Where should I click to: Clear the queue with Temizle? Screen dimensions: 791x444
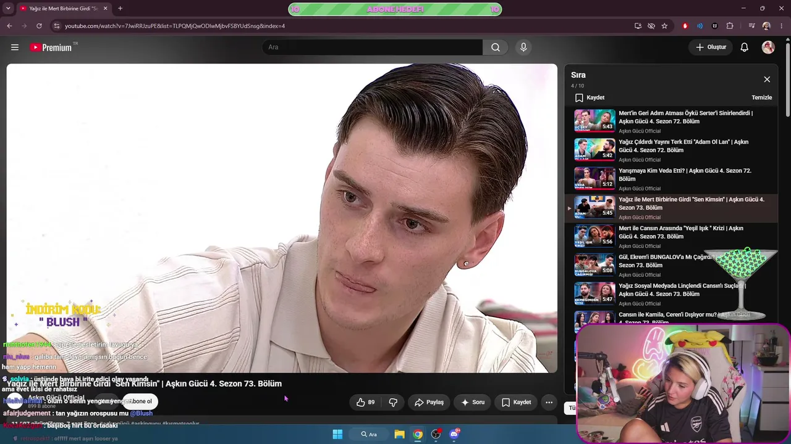(761, 97)
